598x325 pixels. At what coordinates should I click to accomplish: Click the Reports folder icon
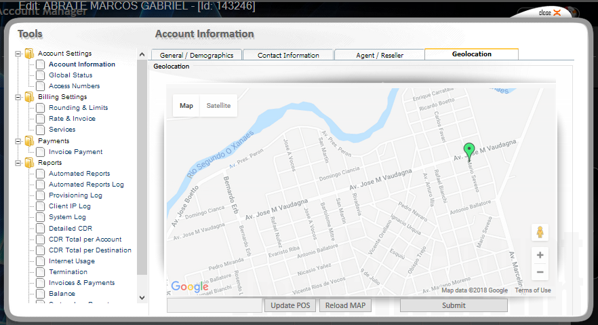point(29,163)
